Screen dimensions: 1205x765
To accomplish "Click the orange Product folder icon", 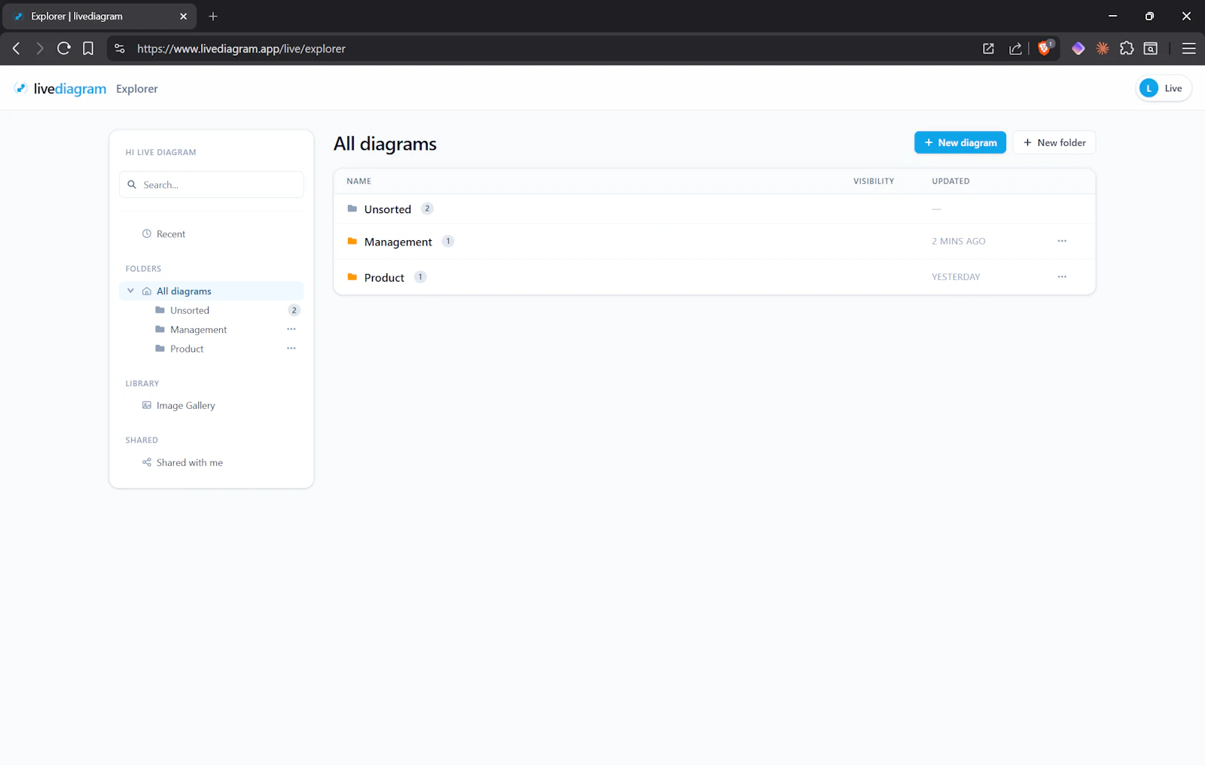I will click(x=352, y=277).
